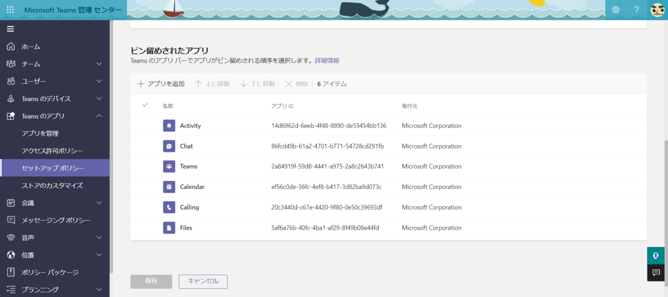Click the Teams apps icon in sidebar
The image size is (668, 297).
click(x=11, y=116)
